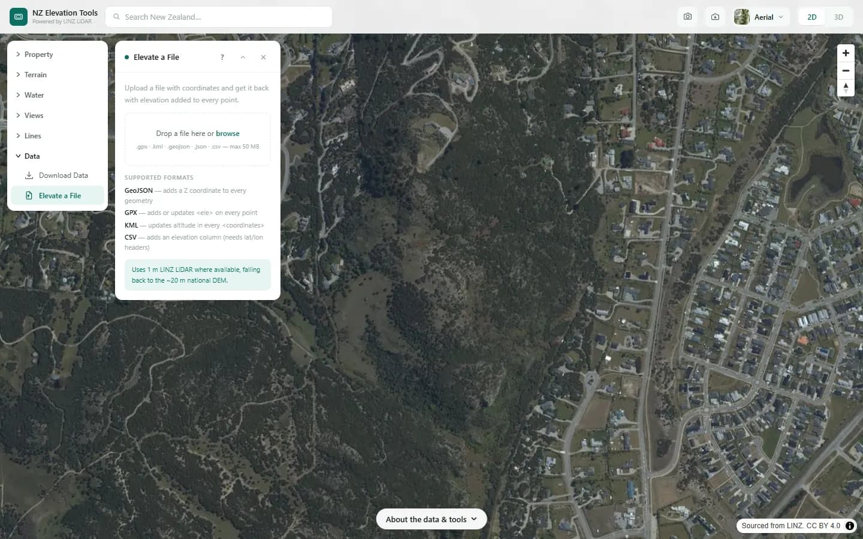This screenshot has height=539, width=863.
Task: Zoom in with the plus button
Action: point(846,53)
